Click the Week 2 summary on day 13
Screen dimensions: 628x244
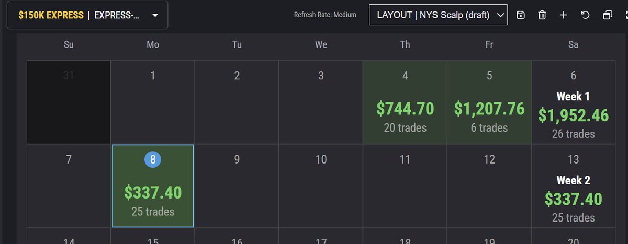[x=574, y=186]
